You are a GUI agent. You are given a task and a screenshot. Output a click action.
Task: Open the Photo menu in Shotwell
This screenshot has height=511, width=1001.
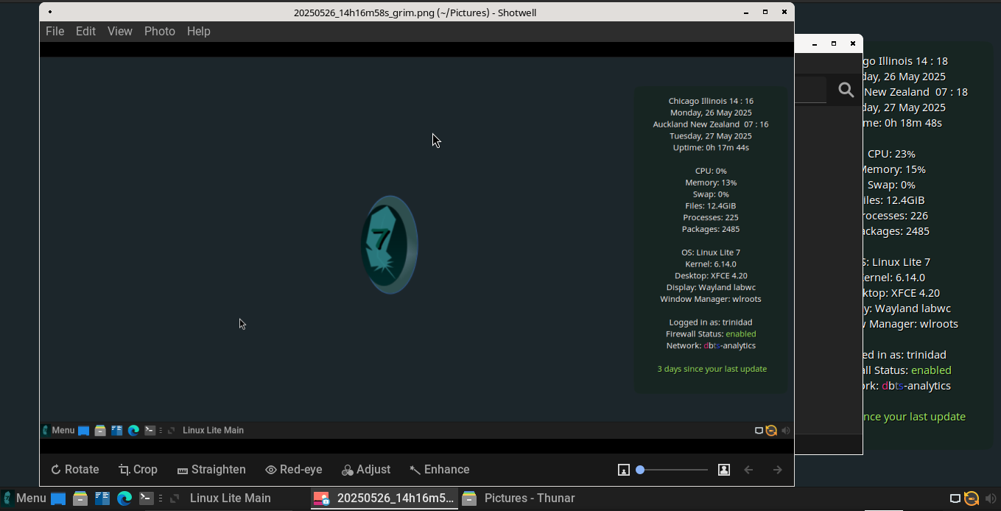160,31
